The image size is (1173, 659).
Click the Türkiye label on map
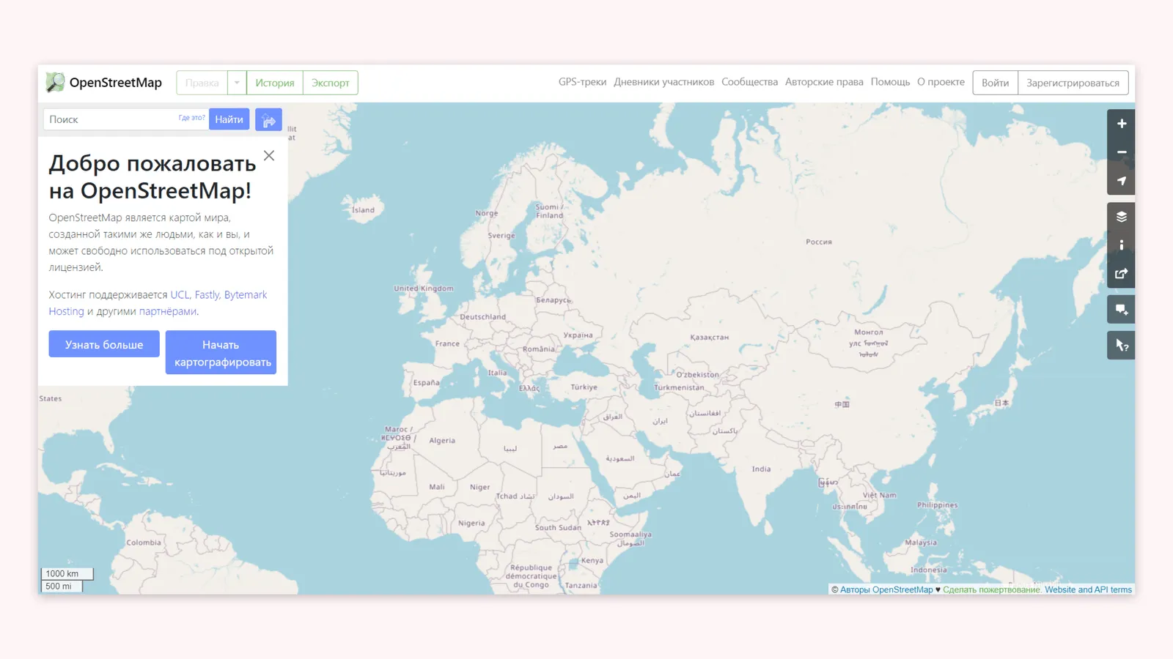pyautogui.click(x=584, y=387)
